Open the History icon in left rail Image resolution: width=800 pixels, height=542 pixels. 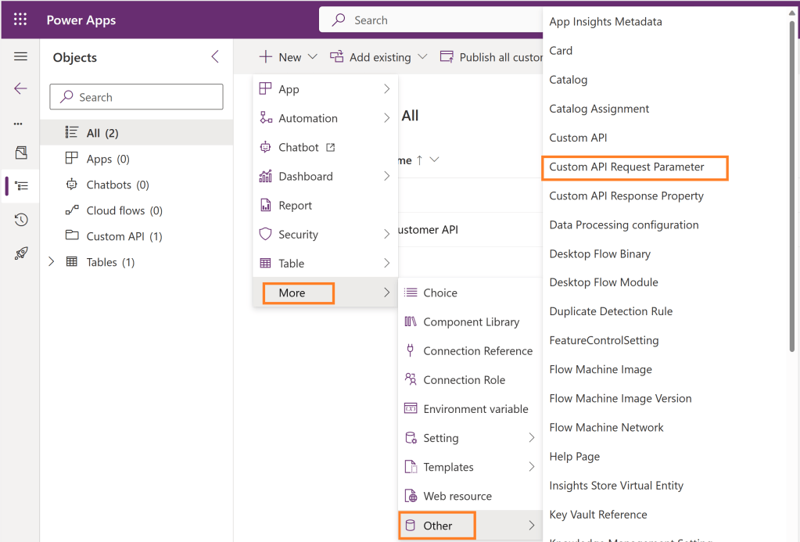click(21, 220)
